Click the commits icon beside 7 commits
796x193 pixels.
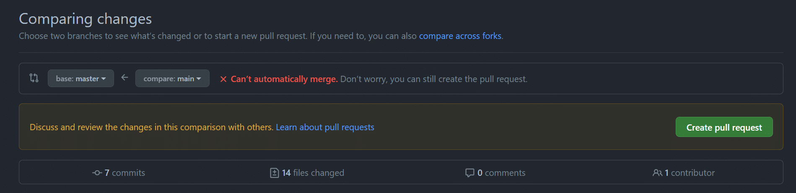pyautogui.click(x=97, y=172)
